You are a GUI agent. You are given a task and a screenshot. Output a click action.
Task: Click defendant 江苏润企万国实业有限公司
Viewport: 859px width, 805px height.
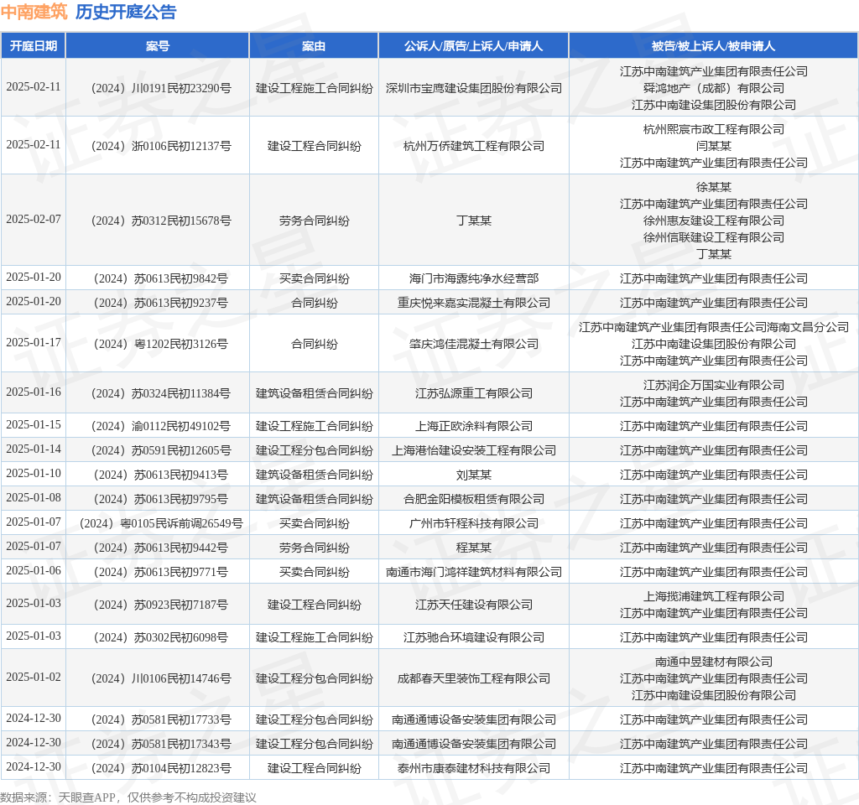(x=714, y=386)
